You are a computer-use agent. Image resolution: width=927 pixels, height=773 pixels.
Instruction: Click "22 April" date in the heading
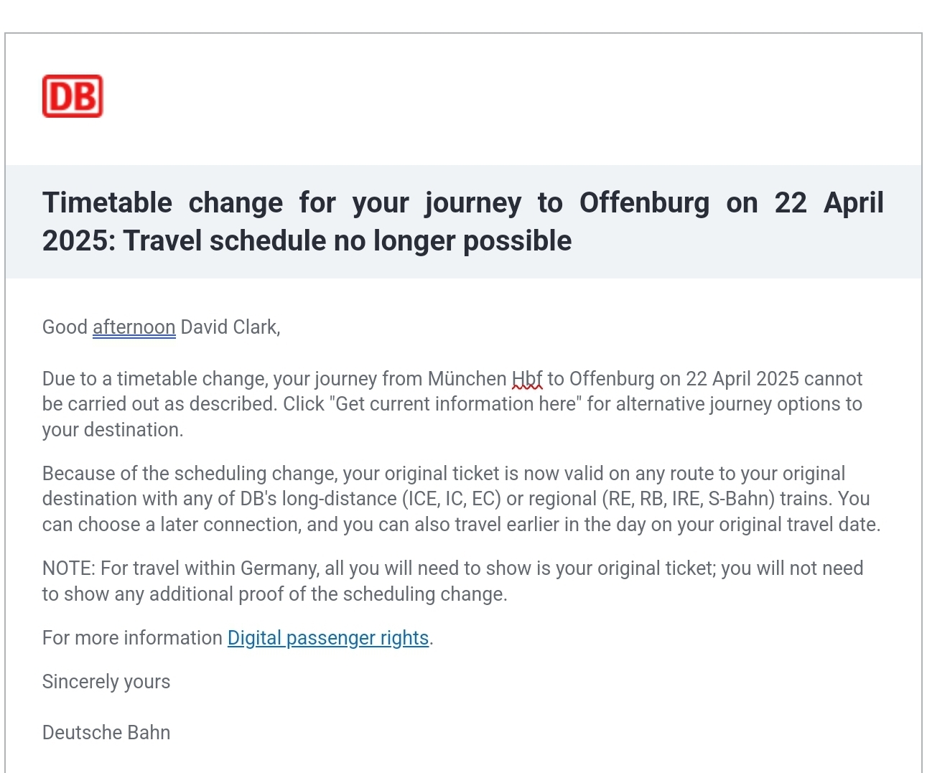tap(829, 203)
